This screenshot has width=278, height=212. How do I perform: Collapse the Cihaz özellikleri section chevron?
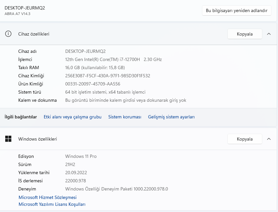click(x=269, y=34)
